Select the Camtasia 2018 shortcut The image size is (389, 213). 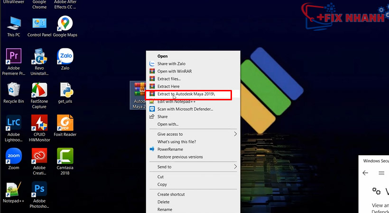click(x=65, y=162)
